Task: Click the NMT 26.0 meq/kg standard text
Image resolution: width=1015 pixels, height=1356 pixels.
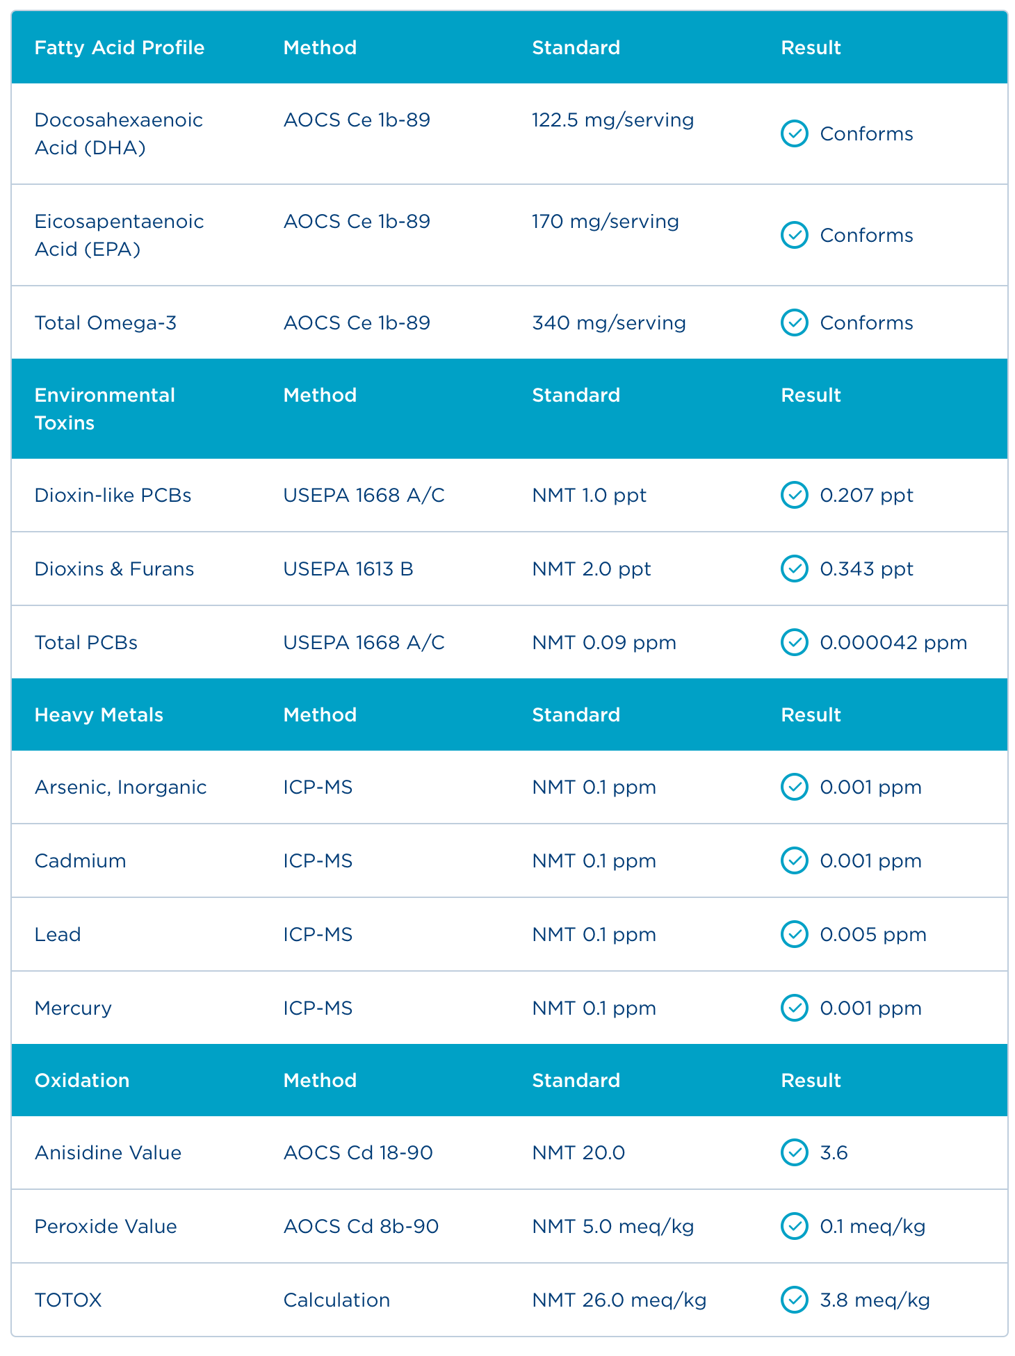Action: [619, 1300]
